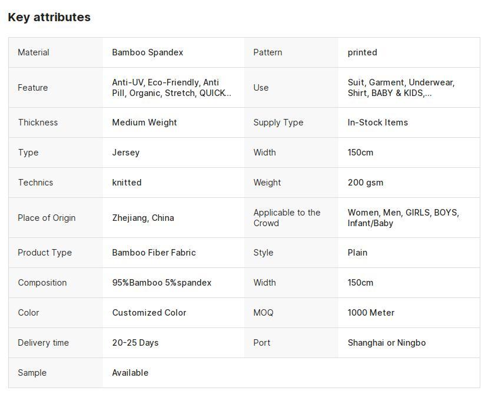Select the Jersey type value
The width and height of the screenshot is (488, 394).
pyautogui.click(x=125, y=153)
